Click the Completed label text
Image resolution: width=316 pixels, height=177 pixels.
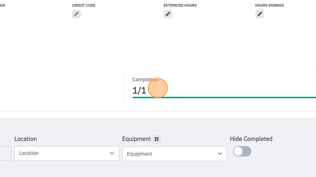[146, 79]
